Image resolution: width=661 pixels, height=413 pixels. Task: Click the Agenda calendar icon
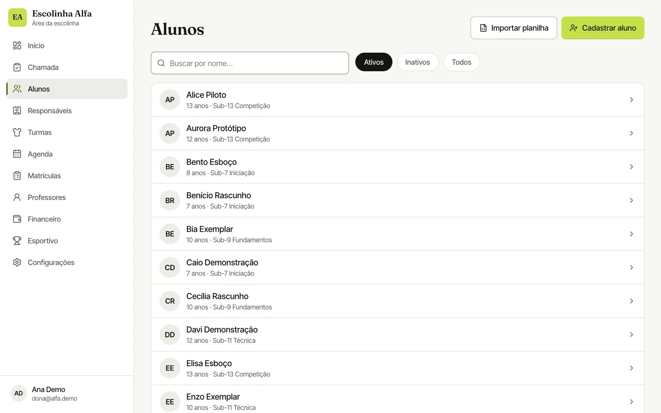[17, 154]
